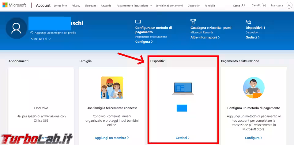Click the OneDrive card title

pos(41,108)
